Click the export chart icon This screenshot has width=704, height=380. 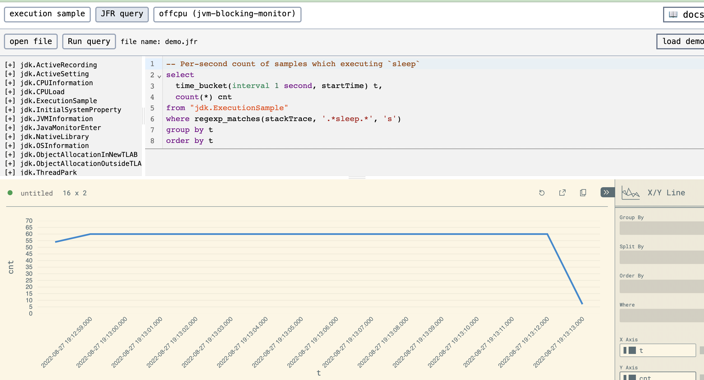562,193
